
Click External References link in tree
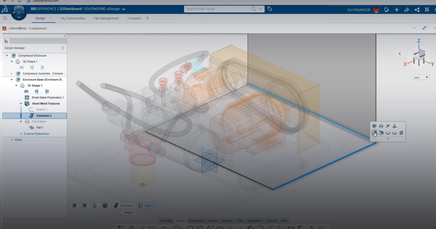36,134
